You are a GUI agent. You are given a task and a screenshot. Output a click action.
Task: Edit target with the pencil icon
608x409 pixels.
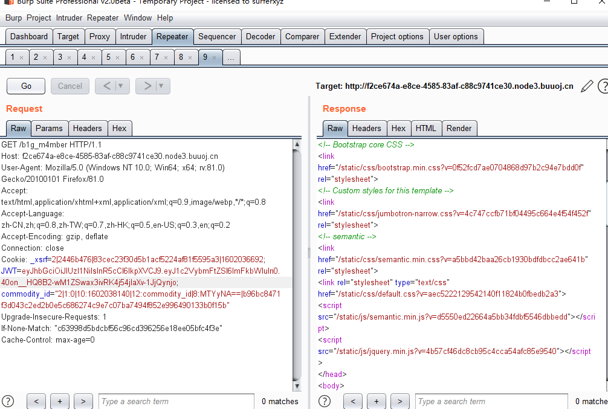click(587, 86)
